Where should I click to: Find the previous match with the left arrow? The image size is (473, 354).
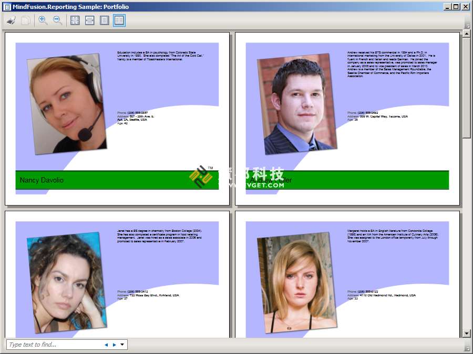[x=106, y=345]
